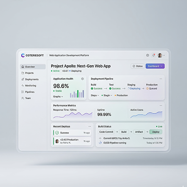Viewport: 187px width, 187px height.
Task: Click the Team people icon
Action: [23, 98]
